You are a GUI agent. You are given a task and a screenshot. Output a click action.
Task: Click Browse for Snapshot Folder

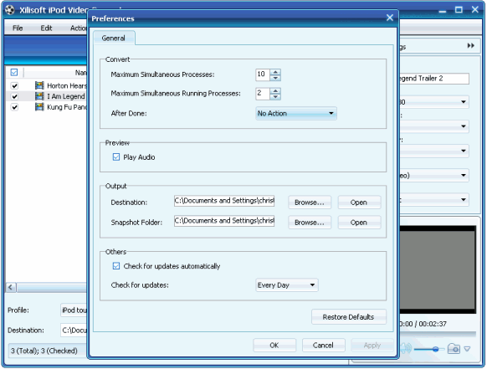point(310,223)
